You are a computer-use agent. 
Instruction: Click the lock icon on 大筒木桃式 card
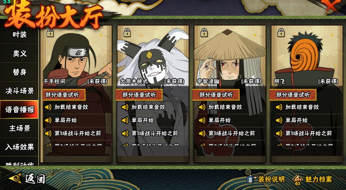click(x=127, y=33)
